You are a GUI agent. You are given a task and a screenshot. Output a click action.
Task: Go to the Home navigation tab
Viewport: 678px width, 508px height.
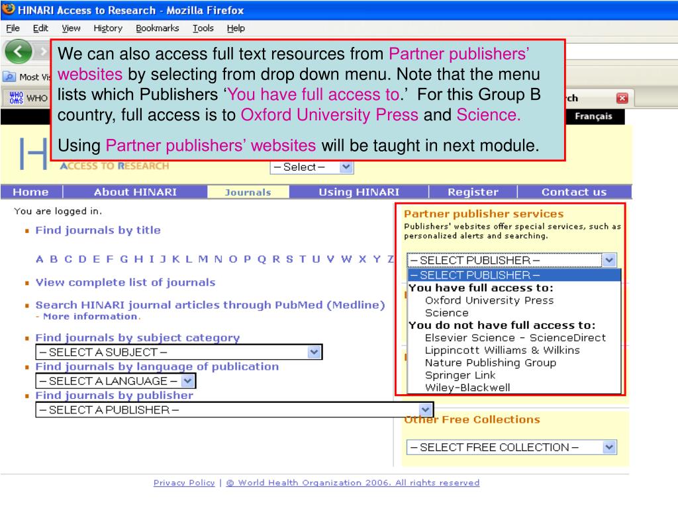[30, 192]
